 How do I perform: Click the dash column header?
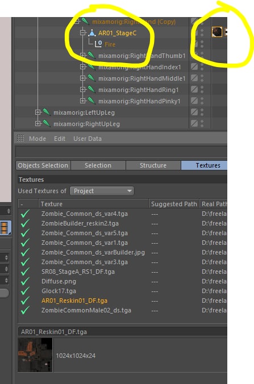click(28, 204)
